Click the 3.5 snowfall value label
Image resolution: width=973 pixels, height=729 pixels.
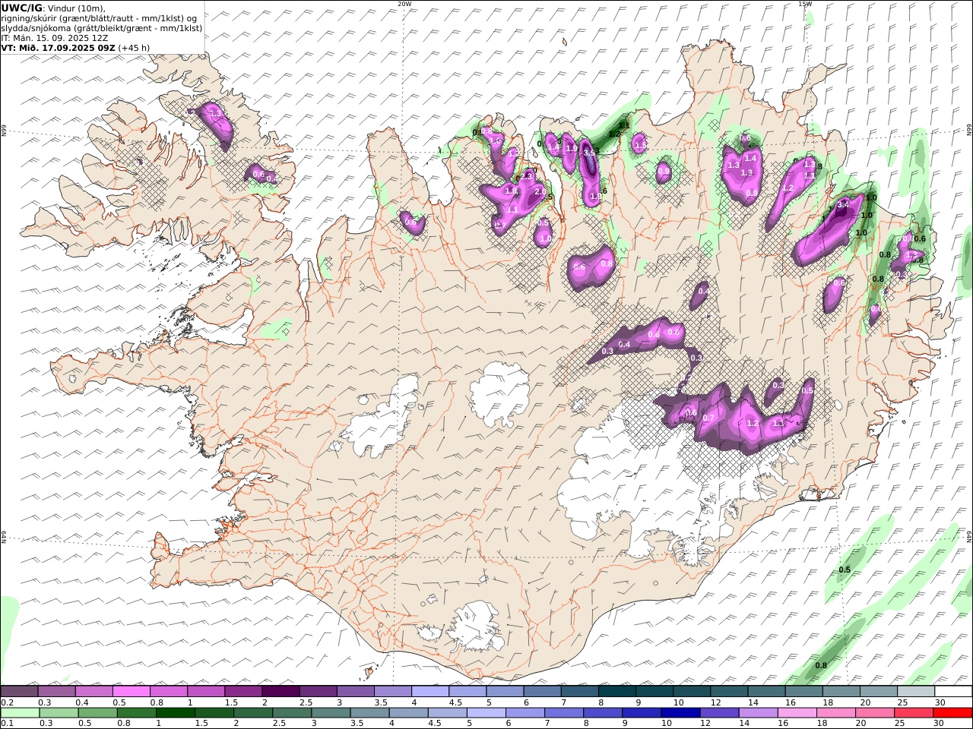click(589, 153)
